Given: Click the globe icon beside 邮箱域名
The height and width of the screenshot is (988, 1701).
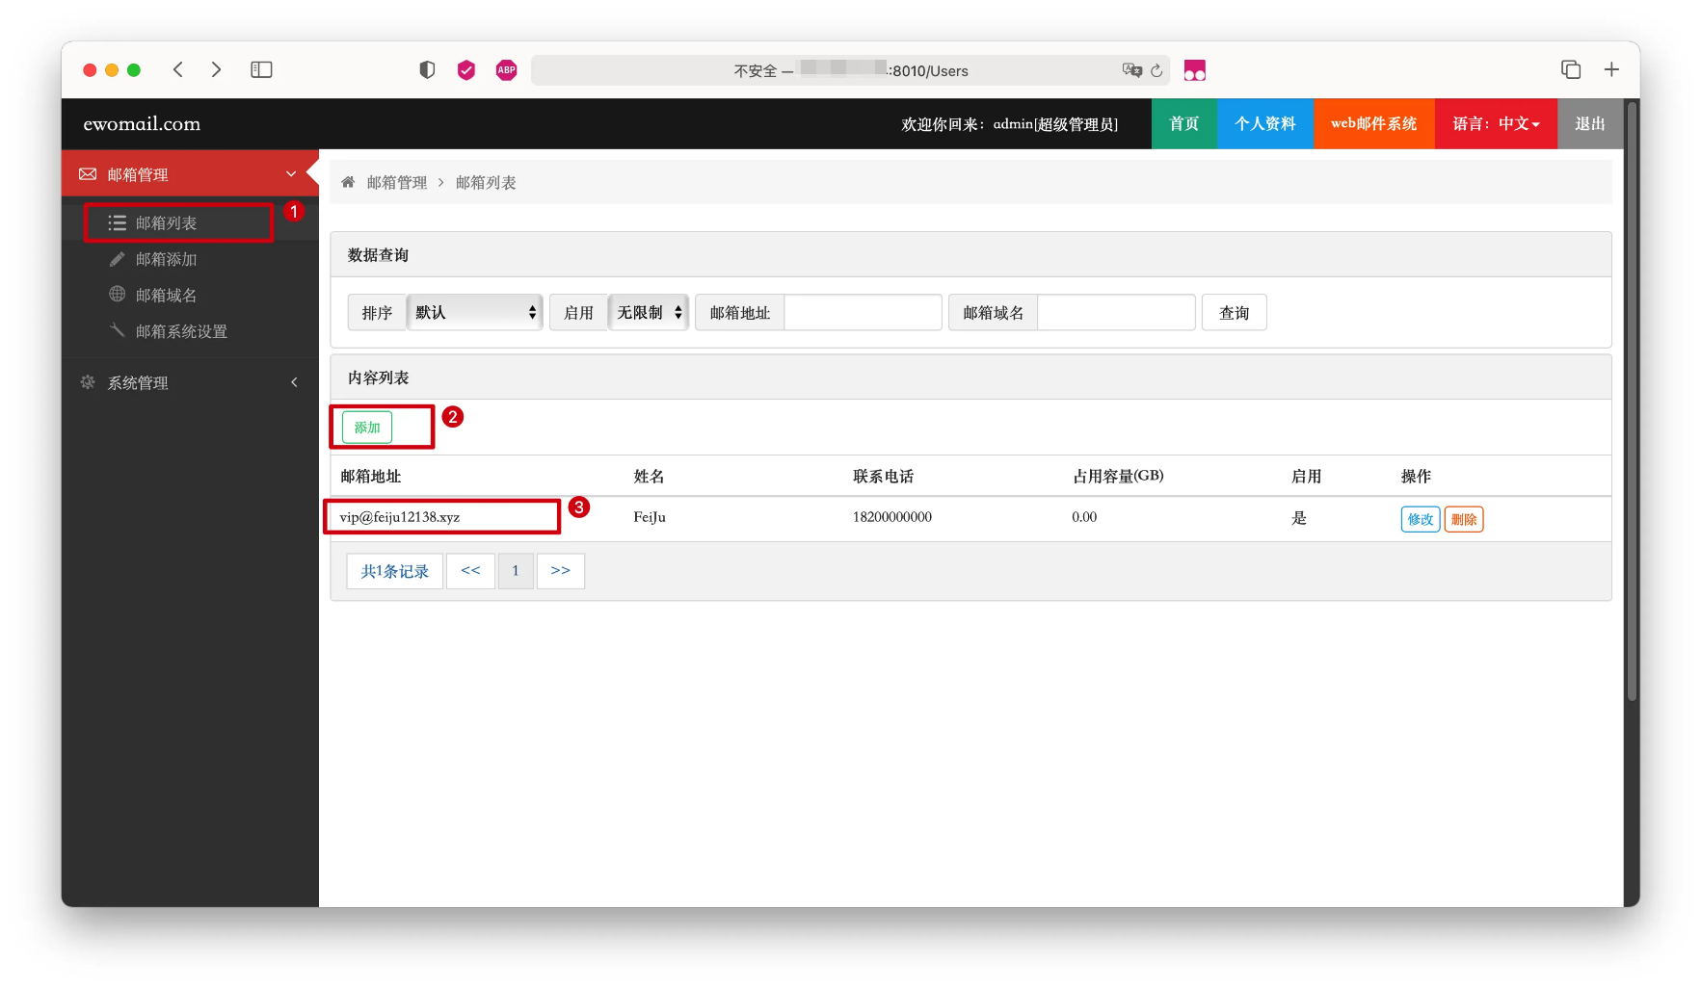Looking at the screenshot, I should (x=117, y=294).
